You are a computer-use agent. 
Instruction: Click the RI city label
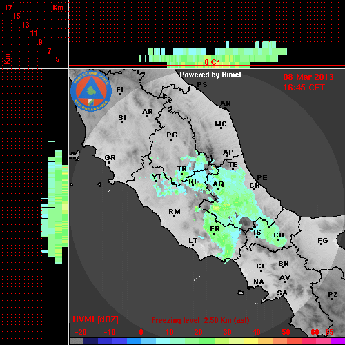click(193, 181)
